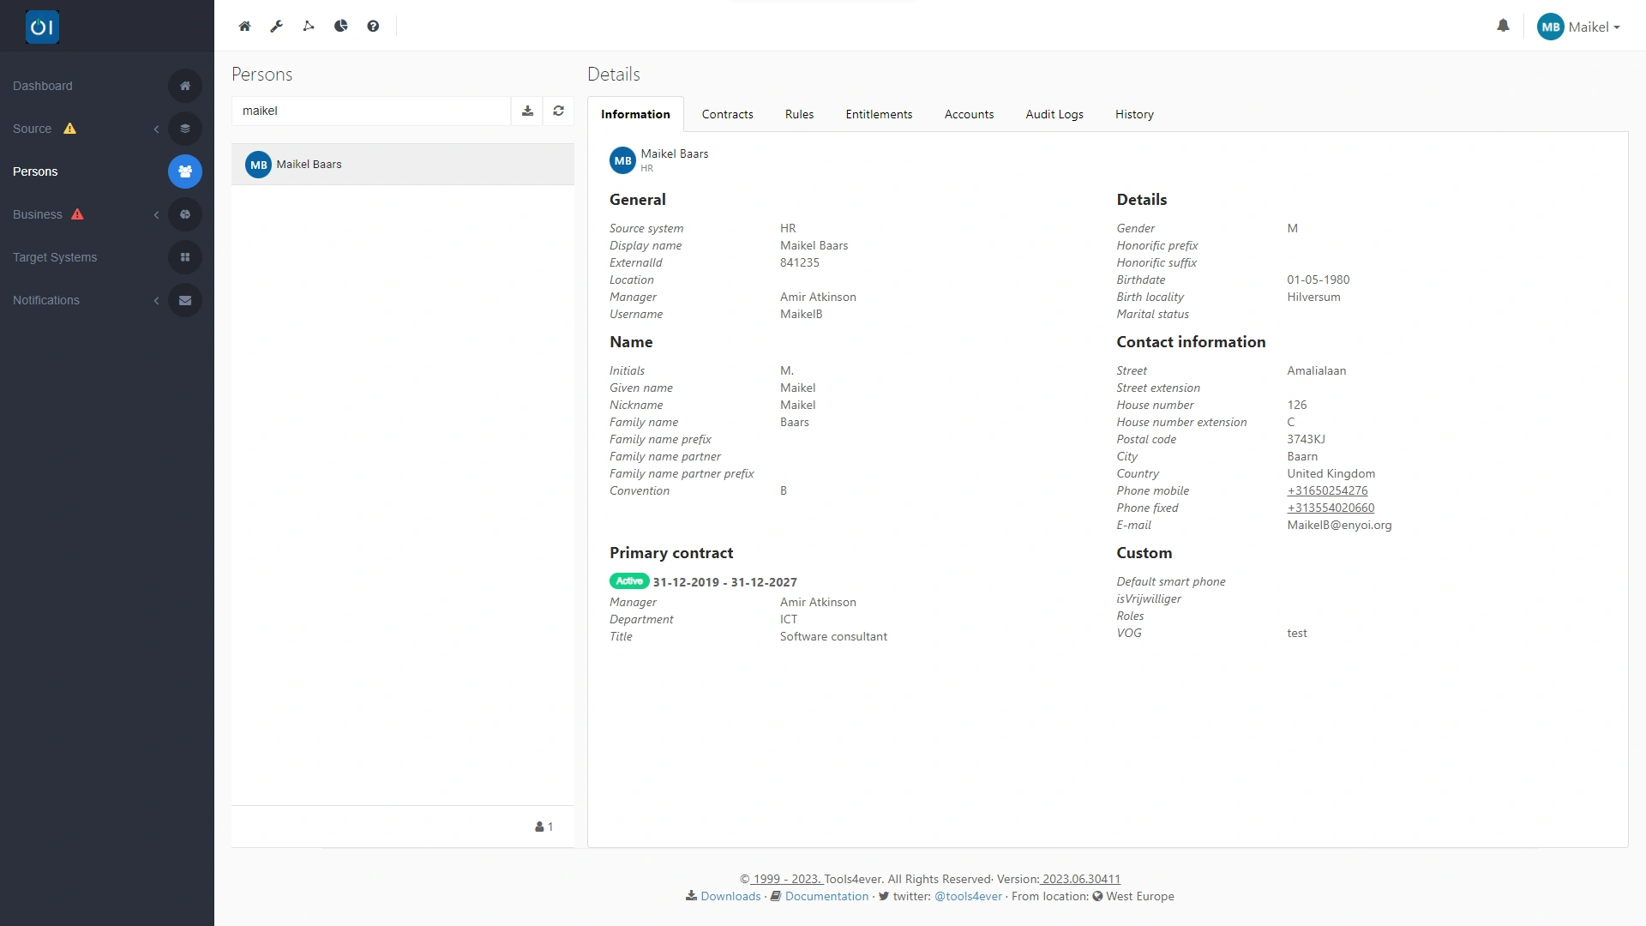Click the Persons people circle icon
This screenshot has width=1646, height=926.
pos(185,171)
